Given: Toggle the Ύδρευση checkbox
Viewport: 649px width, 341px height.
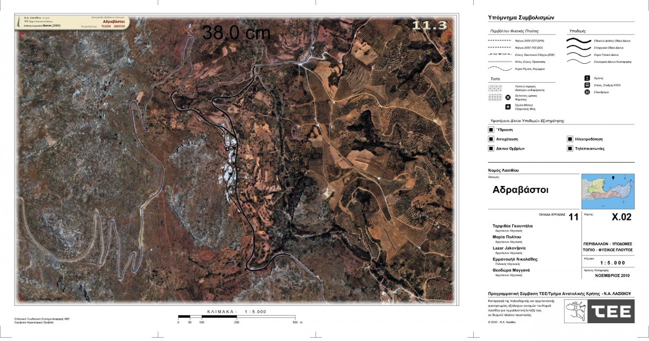Looking at the screenshot, I should (491, 130).
